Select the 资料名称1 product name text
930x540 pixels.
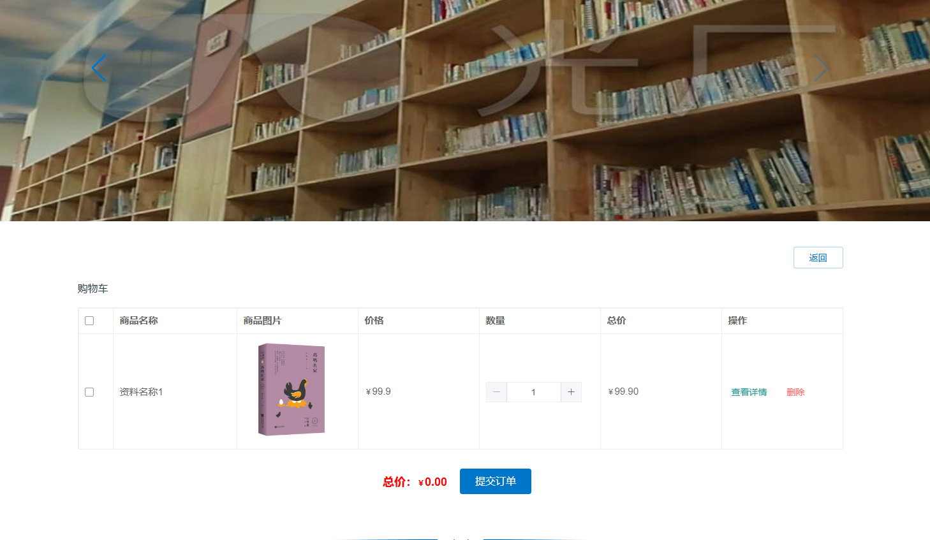[x=141, y=392]
